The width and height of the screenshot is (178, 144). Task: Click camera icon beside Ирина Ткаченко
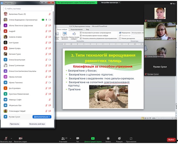(x=49, y=83)
